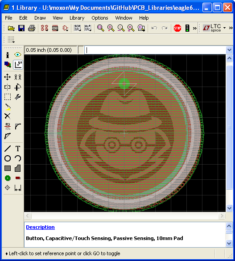This screenshot has height=261, width=235.
Task: Click the Save disk icon
Action: (21, 28)
